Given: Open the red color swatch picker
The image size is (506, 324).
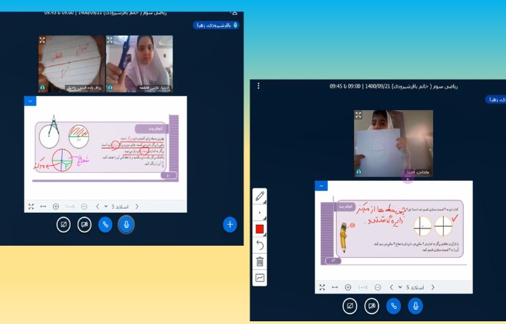Looking at the screenshot, I should [260, 229].
